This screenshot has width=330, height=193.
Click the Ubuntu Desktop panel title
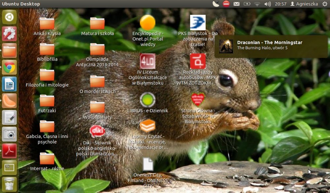pos(21,4)
